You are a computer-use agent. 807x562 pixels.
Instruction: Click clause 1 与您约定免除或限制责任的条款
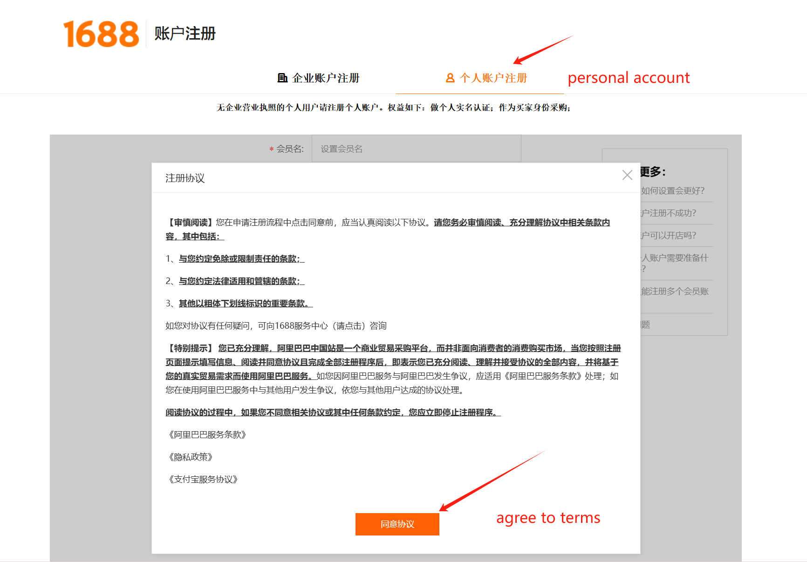(x=242, y=259)
